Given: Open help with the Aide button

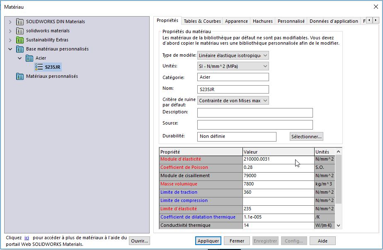Looking at the screenshot, I should point(322,241).
